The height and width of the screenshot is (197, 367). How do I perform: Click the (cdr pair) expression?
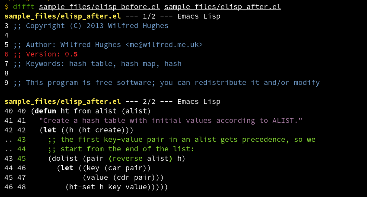(x=131, y=178)
